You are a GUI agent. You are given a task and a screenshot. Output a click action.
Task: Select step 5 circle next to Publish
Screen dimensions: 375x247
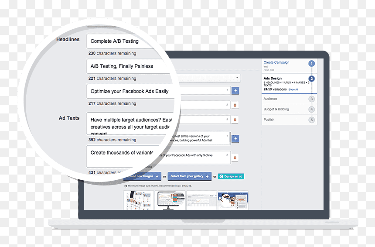(311, 120)
